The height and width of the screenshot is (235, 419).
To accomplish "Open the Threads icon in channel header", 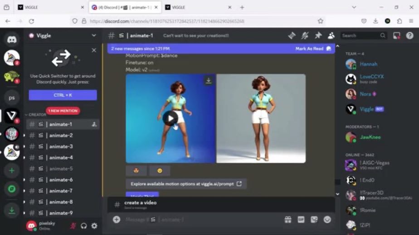I will (292, 35).
